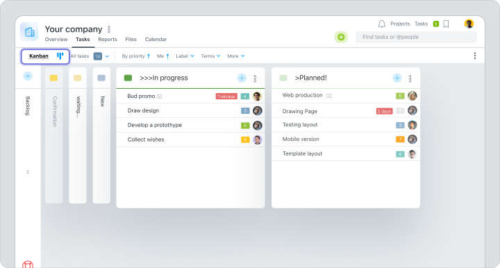
Task: Click the green In progress color swatch
Action: pos(128,78)
